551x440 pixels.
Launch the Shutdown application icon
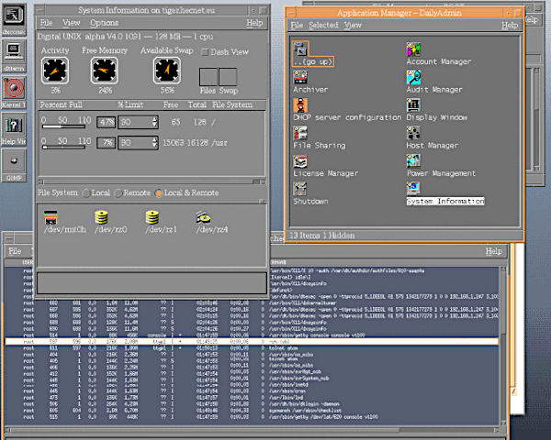click(300, 189)
